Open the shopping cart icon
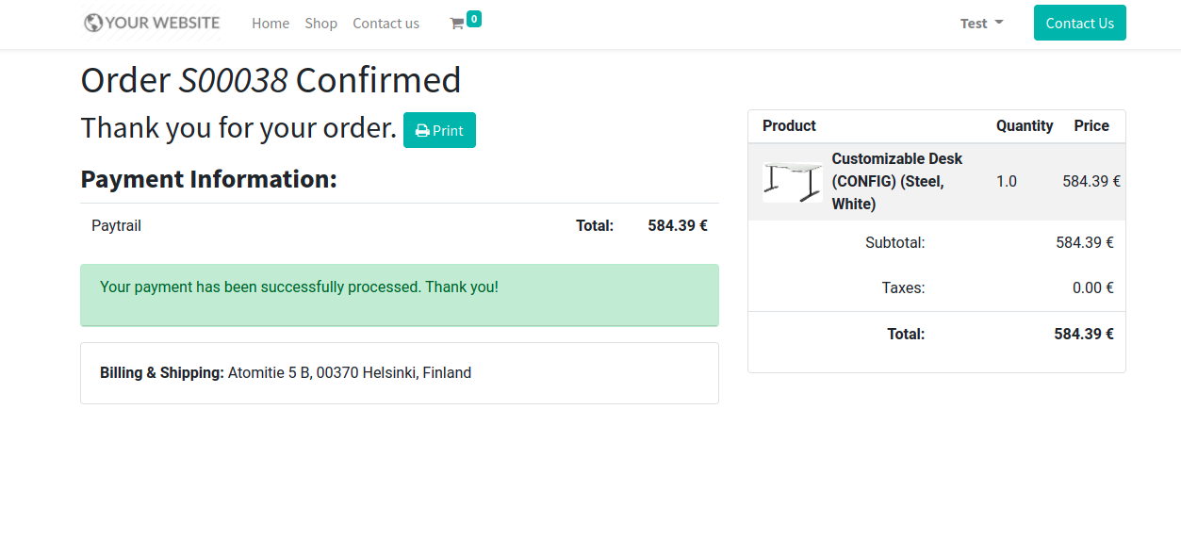 tap(457, 24)
